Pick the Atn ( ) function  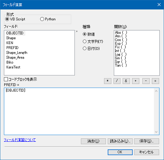pos(121,36)
